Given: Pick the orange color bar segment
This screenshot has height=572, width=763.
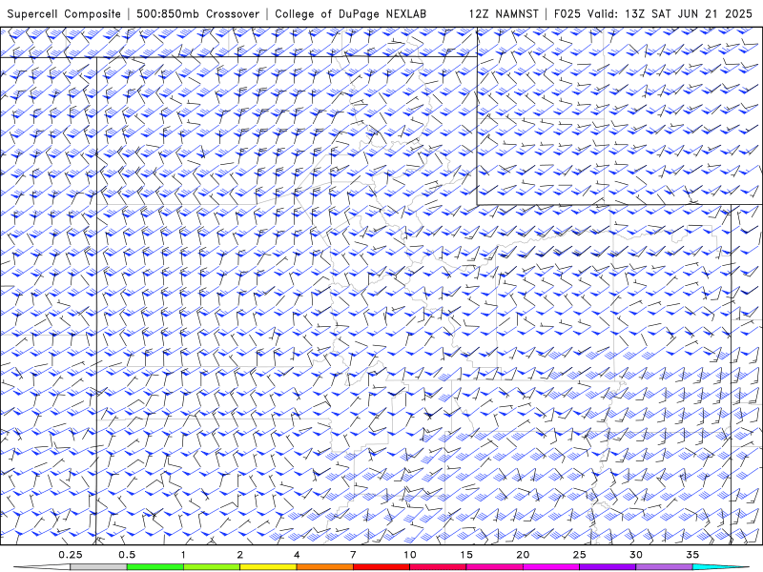Looking at the screenshot, I should [x=324, y=567].
